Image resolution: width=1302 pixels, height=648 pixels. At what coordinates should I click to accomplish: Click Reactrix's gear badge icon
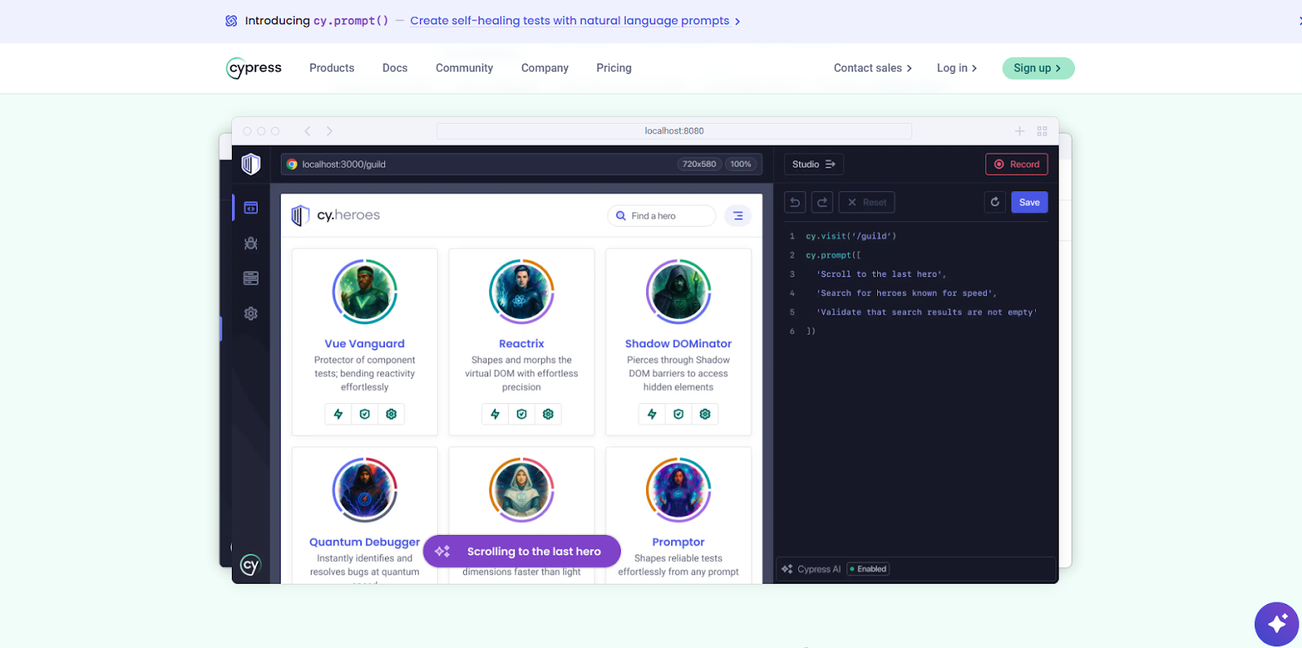548,415
